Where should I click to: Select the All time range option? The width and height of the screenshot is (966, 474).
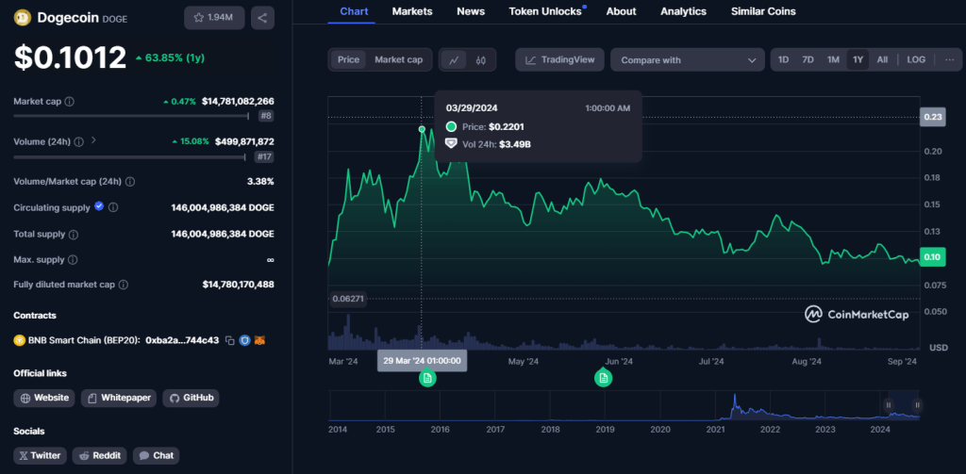[882, 59]
